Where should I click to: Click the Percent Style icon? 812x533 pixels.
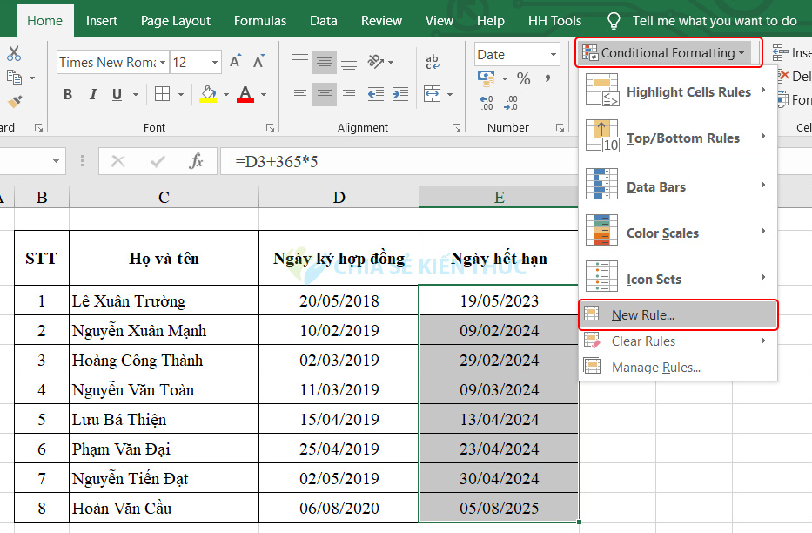523,79
